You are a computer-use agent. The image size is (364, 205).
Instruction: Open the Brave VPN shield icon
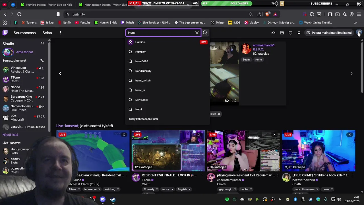point(351,14)
